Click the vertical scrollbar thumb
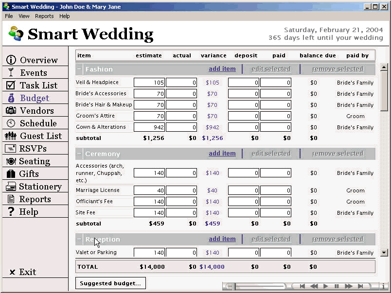The image size is (391, 293). 384,91
